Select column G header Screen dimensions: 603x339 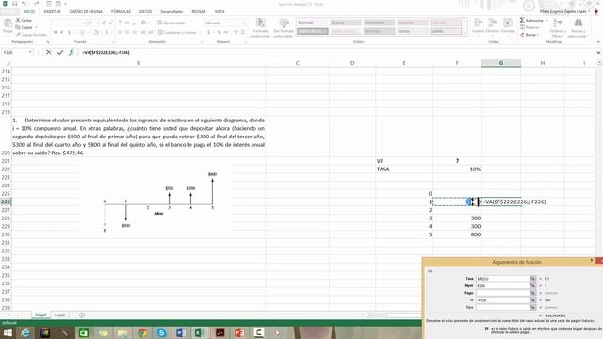[x=500, y=63]
